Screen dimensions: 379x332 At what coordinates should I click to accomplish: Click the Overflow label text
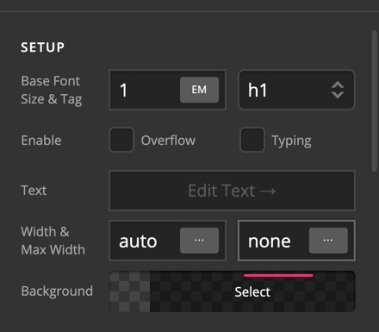pyautogui.click(x=168, y=141)
